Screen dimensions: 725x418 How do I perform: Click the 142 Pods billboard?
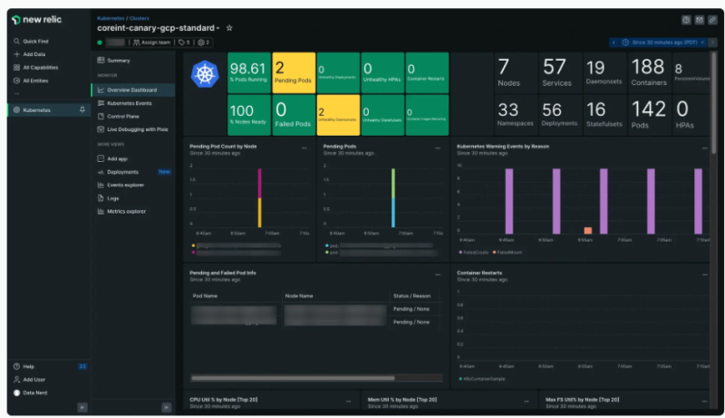(649, 115)
